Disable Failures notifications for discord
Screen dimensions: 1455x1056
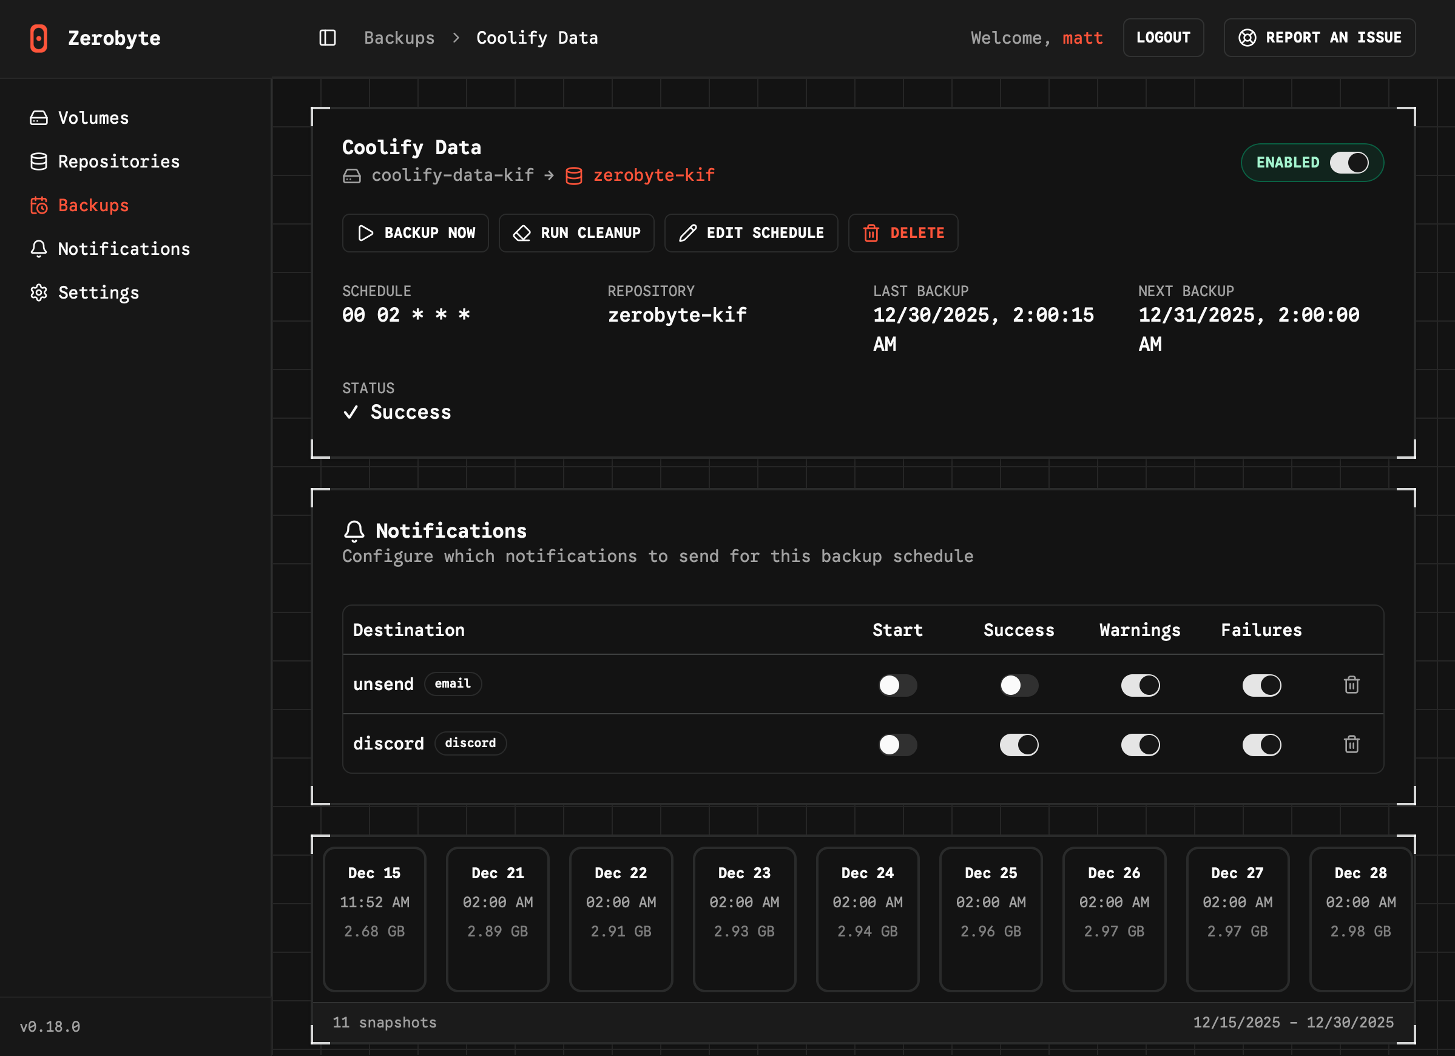pos(1261,744)
